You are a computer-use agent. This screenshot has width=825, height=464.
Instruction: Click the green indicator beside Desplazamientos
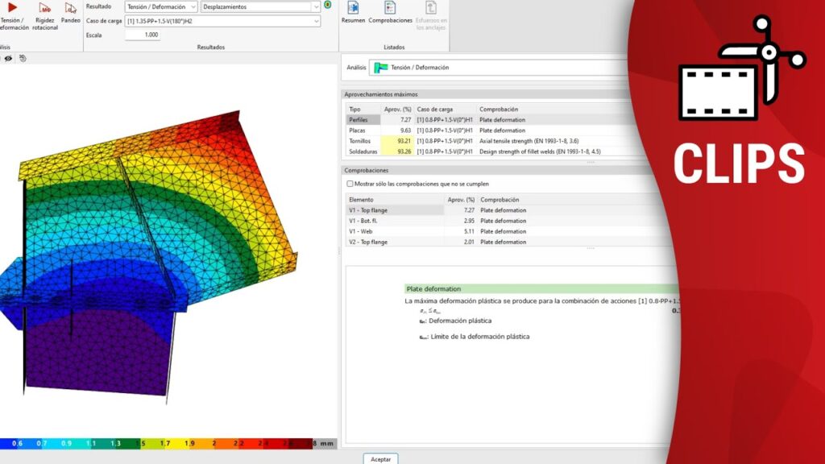pyautogui.click(x=327, y=5)
